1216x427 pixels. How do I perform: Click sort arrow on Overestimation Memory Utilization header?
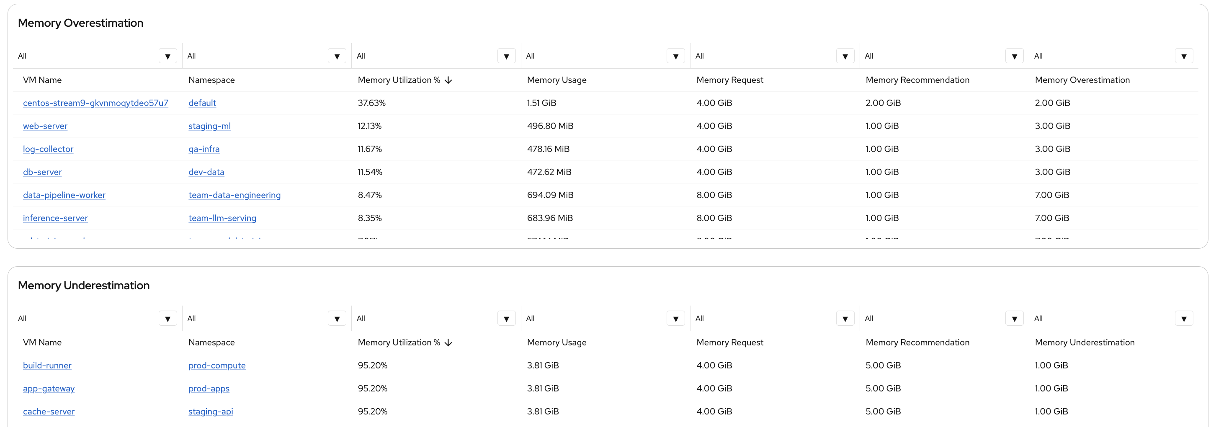[448, 80]
